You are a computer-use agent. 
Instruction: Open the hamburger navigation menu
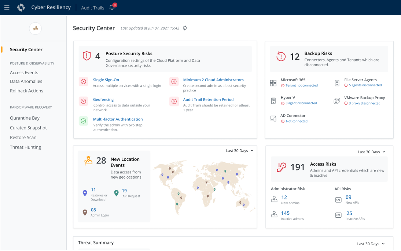coord(7,8)
